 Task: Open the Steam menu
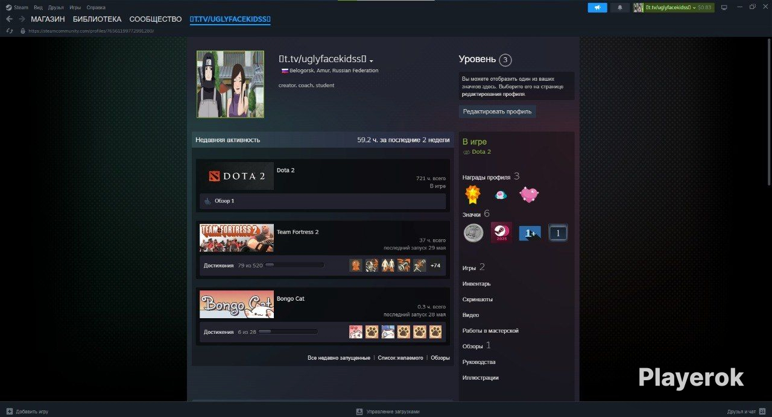pos(17,8)
